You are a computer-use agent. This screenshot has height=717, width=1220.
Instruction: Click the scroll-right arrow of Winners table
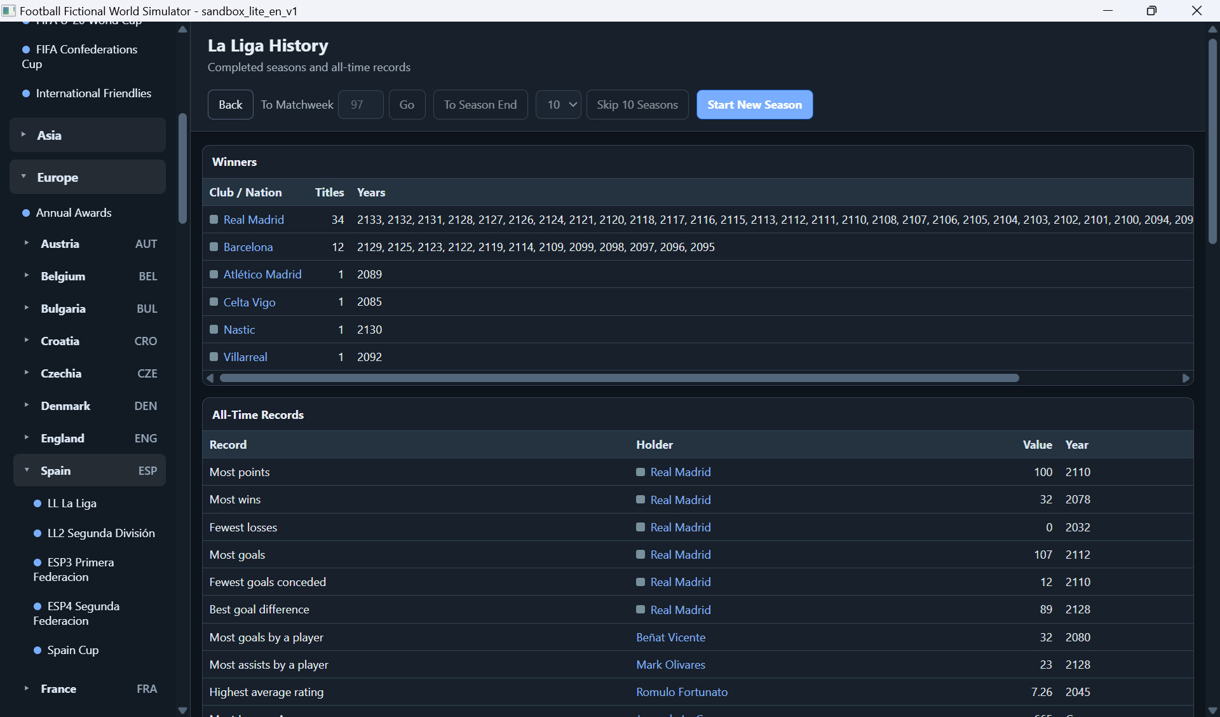[1186, 378]
